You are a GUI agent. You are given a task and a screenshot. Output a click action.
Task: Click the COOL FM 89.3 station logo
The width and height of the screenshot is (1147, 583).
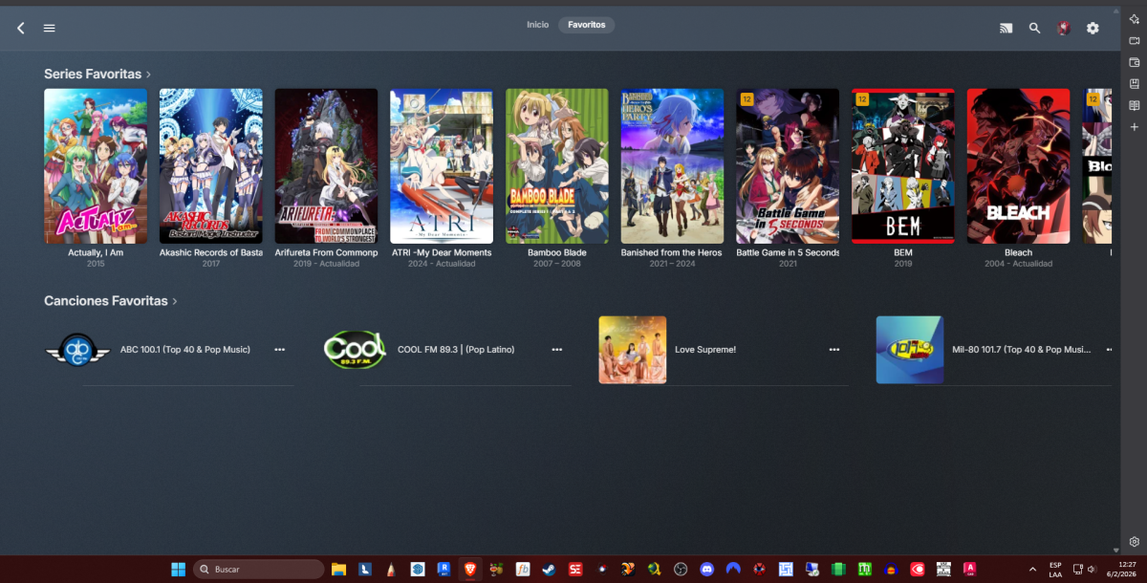coord(355,350)
